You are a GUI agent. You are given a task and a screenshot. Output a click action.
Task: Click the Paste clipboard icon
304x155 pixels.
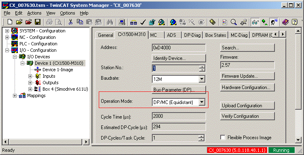(89, 22)
